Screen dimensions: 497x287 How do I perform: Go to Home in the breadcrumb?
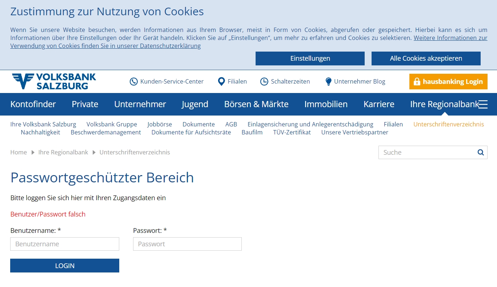click(x=19, y=152)
